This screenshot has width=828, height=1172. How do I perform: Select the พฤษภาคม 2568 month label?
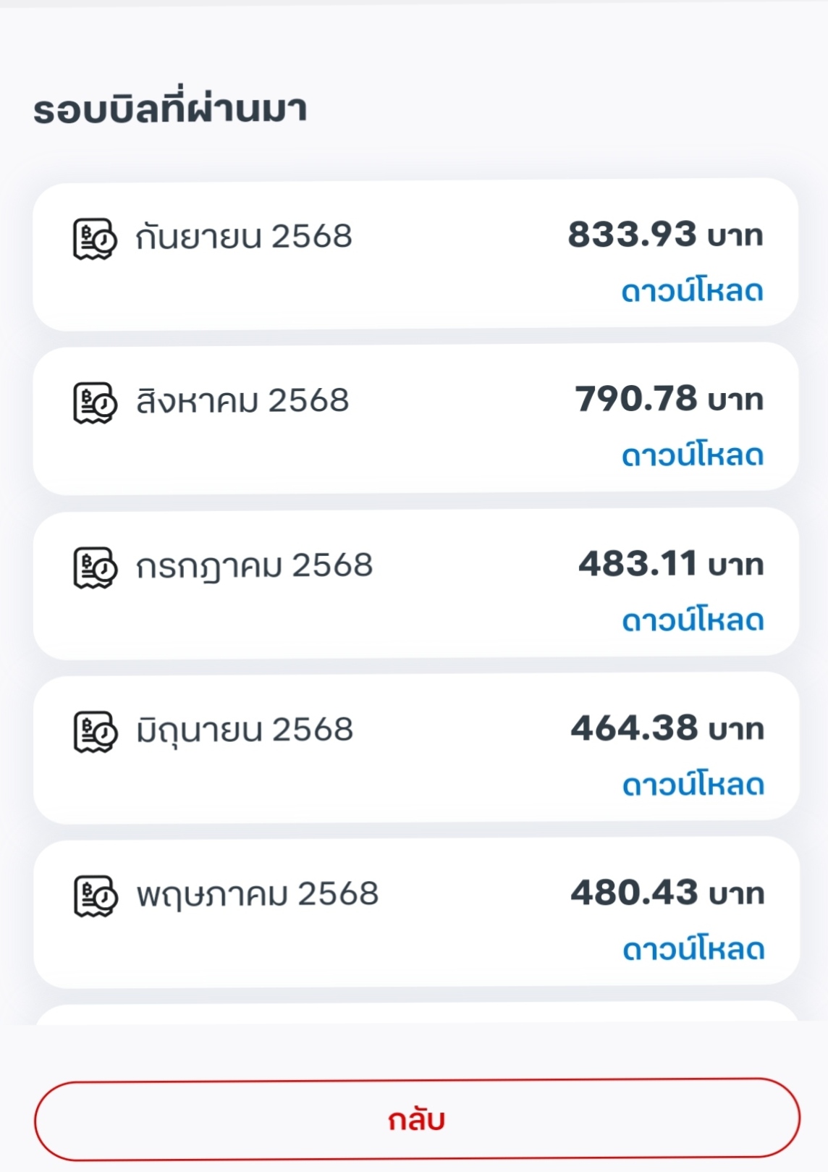257,895
